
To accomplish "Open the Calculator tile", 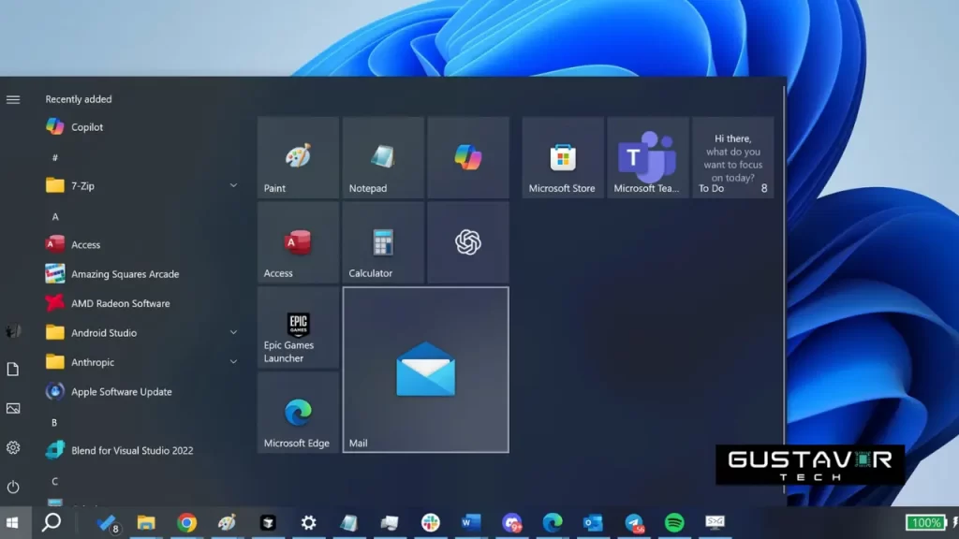I will coord(383,242).
